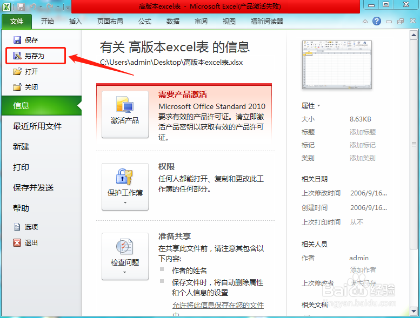Switch to the 公式 ribbon tab
This screenshot has width=420, height=318.
[145, 22]
